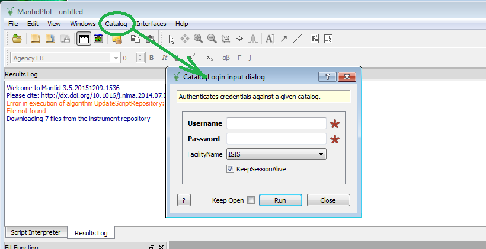
Task: Click the UpdateScriptRepository error log line
Action: pyautogui.click(x=85, y=103)
